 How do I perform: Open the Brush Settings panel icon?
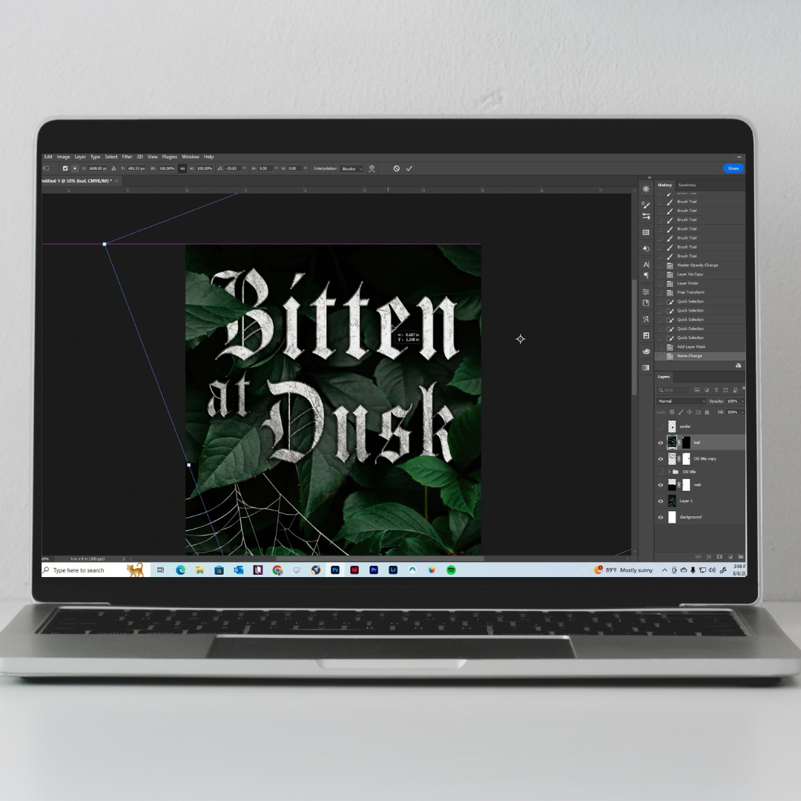click(x=646, y=205)
